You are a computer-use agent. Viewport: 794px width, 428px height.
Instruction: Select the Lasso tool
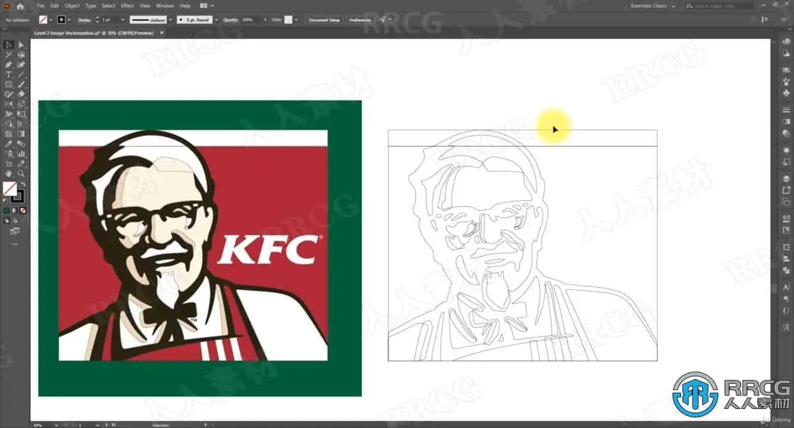click(x=21, y=55)
